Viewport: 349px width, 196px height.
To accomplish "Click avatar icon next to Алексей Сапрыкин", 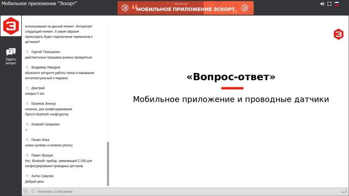I will coord(27,124).
